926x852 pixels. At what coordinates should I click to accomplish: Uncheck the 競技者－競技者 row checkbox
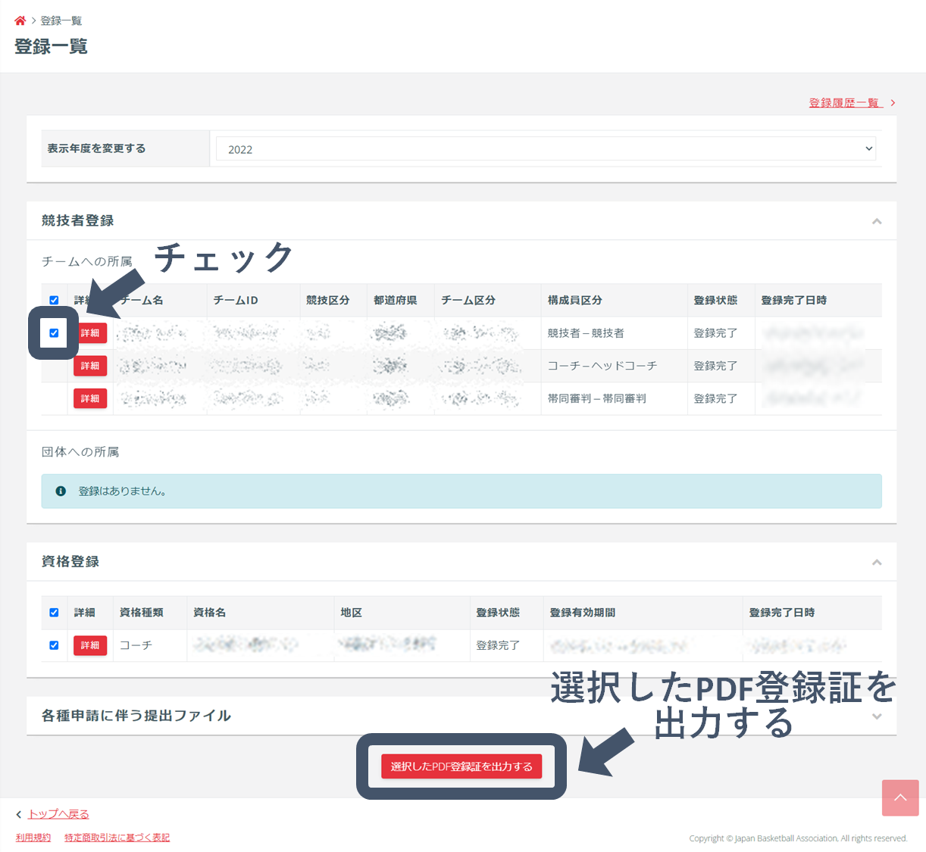pos(54,332)
